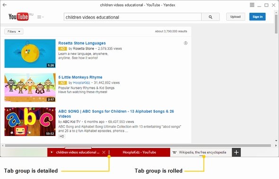Click the scroll left arrow

point(2,145)
